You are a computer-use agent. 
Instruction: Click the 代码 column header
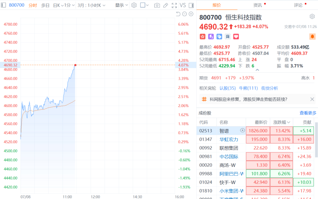pyautogui.click(x=203, y=122)
